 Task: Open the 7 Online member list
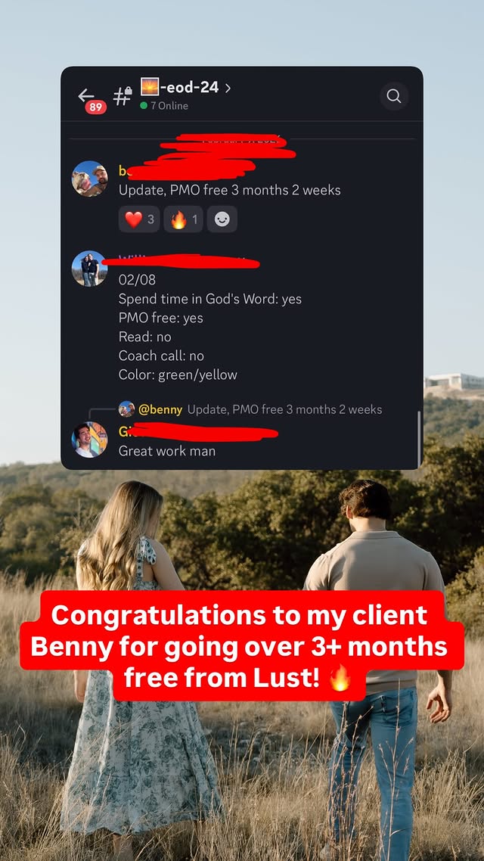tap(164, 105)
